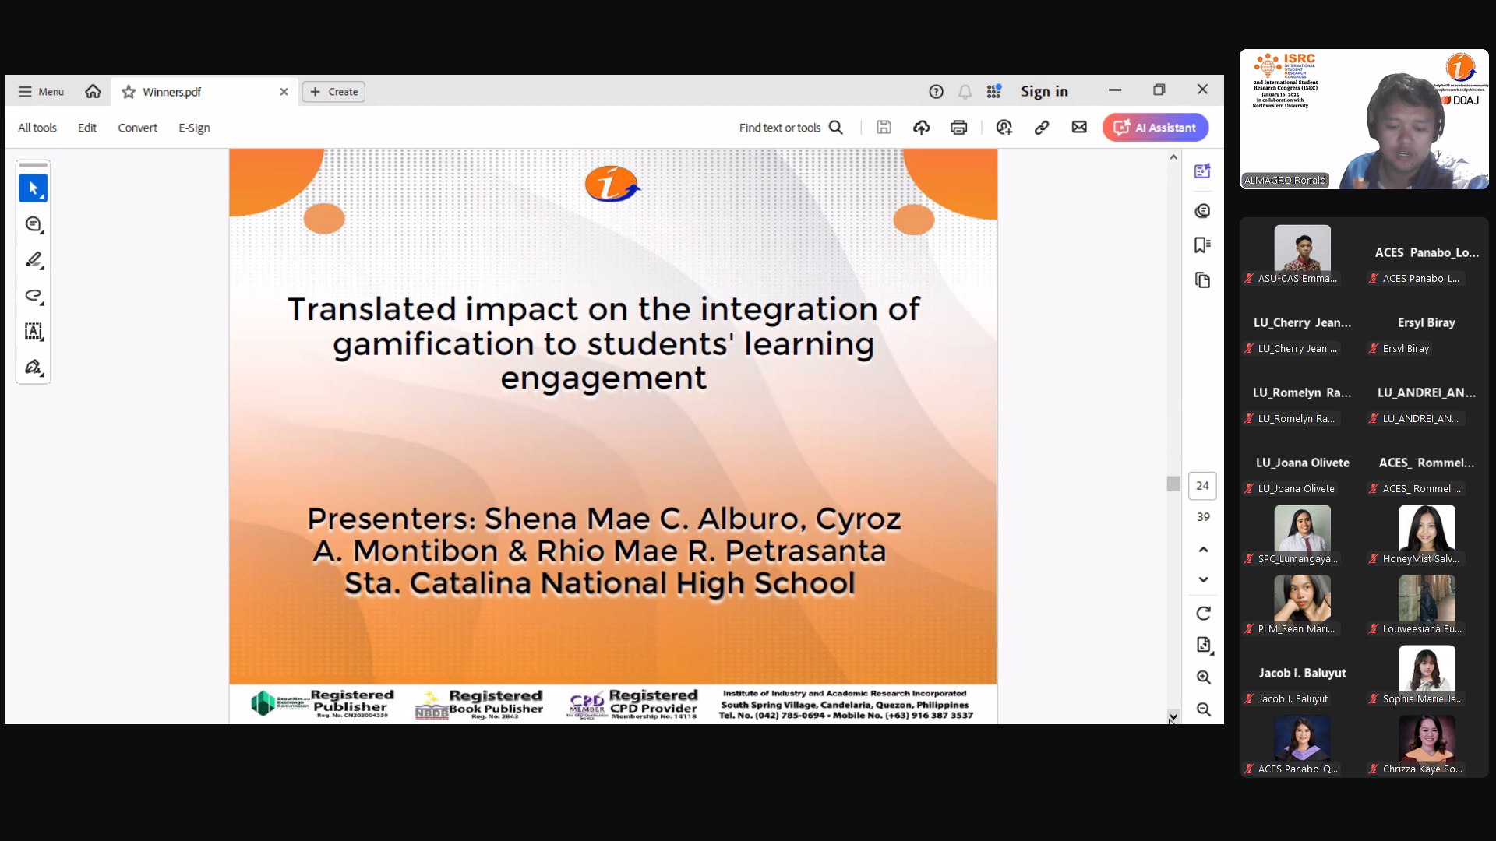Screen dimensions: 1496x841
Task: Select the arrow selection tool
Action: click(33, 188)
